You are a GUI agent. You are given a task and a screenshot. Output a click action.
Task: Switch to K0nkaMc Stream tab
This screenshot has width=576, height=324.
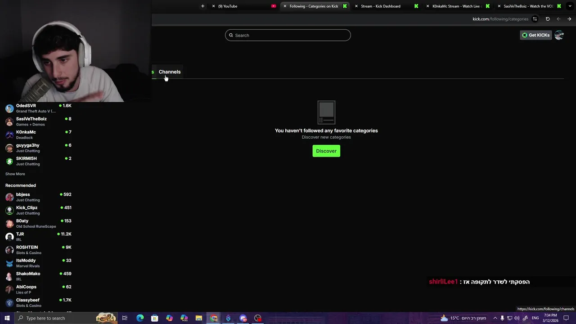[458, 6]
